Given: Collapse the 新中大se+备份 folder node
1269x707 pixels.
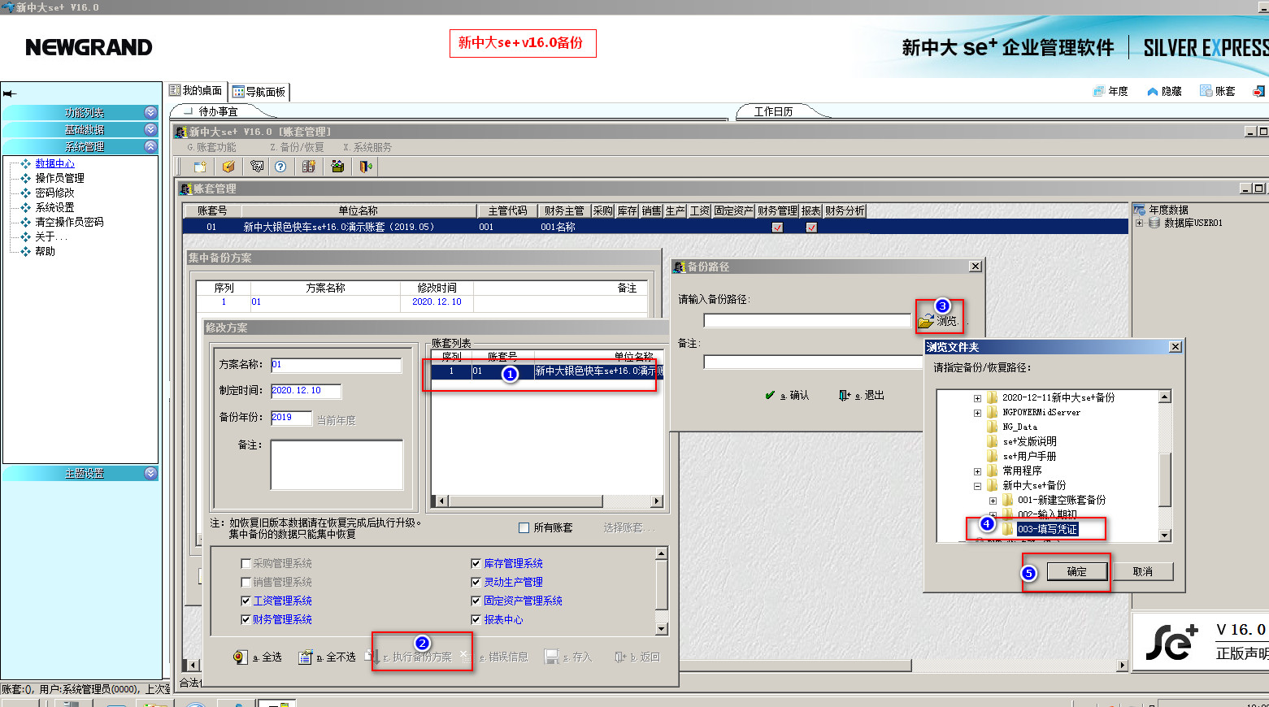Looking at the screenshot, I should click(x=977, y=486).
